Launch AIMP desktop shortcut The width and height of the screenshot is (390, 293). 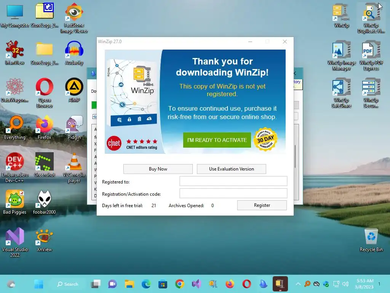tap(74, 90)
